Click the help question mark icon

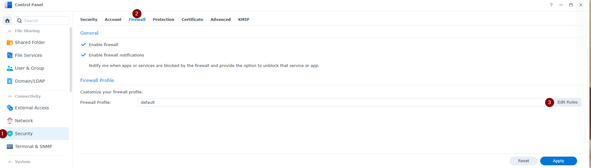coord(551,5)
